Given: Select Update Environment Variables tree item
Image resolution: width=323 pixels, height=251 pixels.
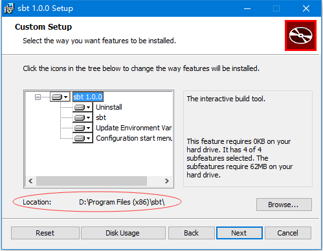Looking at the screenshot, I should (134, 128).
